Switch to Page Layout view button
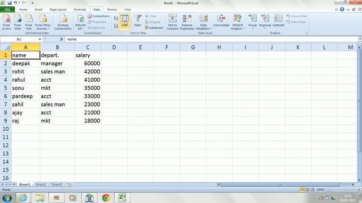This screenshot has height=203, width=362. coord(307,189)
